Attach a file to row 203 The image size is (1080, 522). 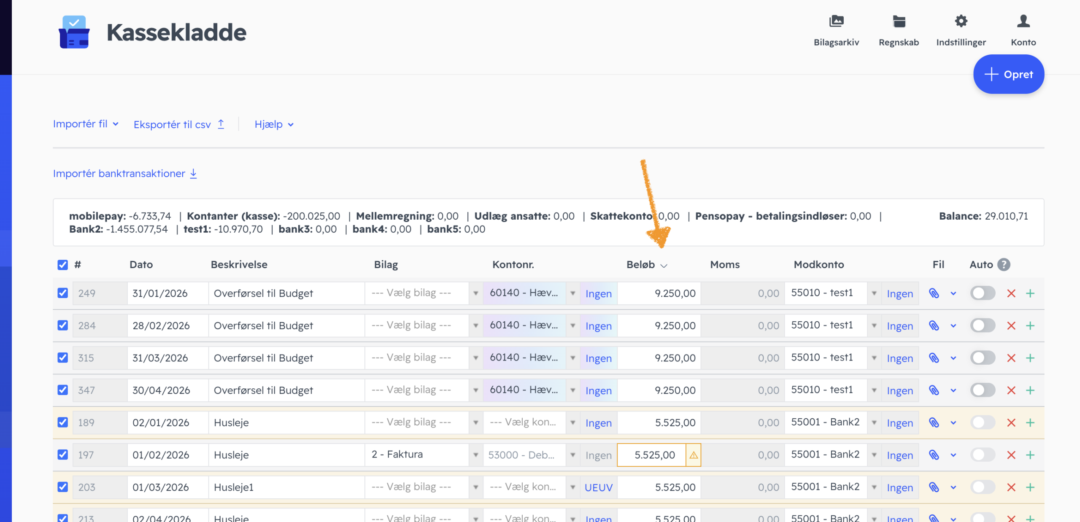(x=934, y=487)
